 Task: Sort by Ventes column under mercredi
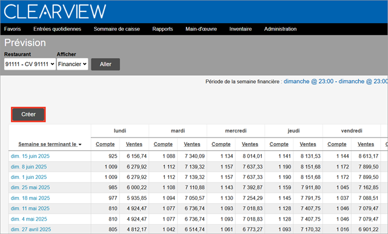tap(250, 144)
